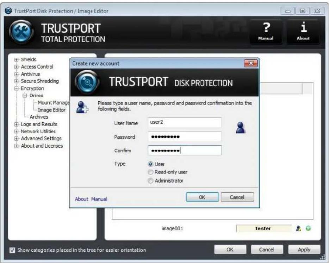Select Drives label in the tree

tap(36, 95)
